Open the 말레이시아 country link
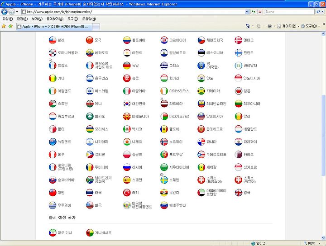The image size is (326, 246). coord(214,117)
